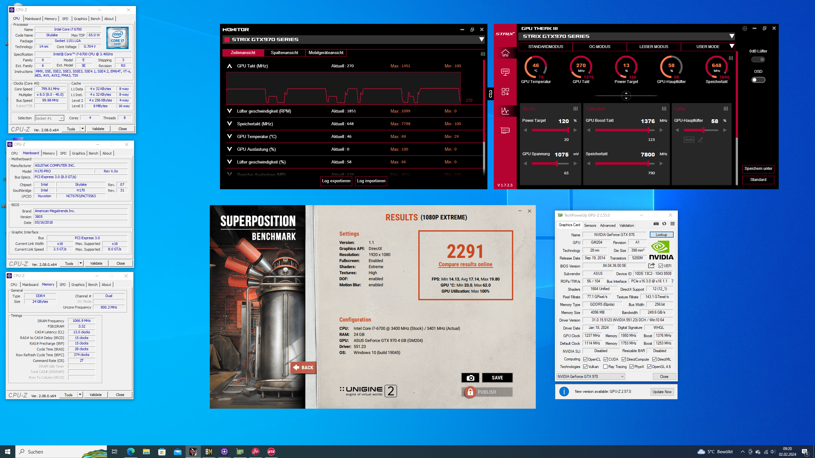
Task: Open the utility download icon in GPU Tweak sidebar
Action: click(505, 92)
